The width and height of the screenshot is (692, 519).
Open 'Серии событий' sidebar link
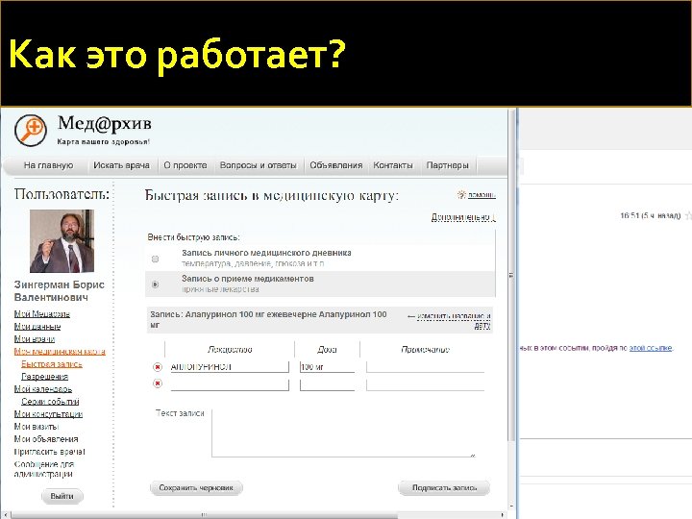[50, 401]
